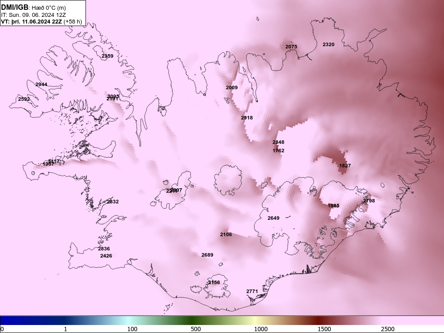Click the DMI/IGB title text
The height and width of the screenshot is (333, 444).
click(15, 7)
